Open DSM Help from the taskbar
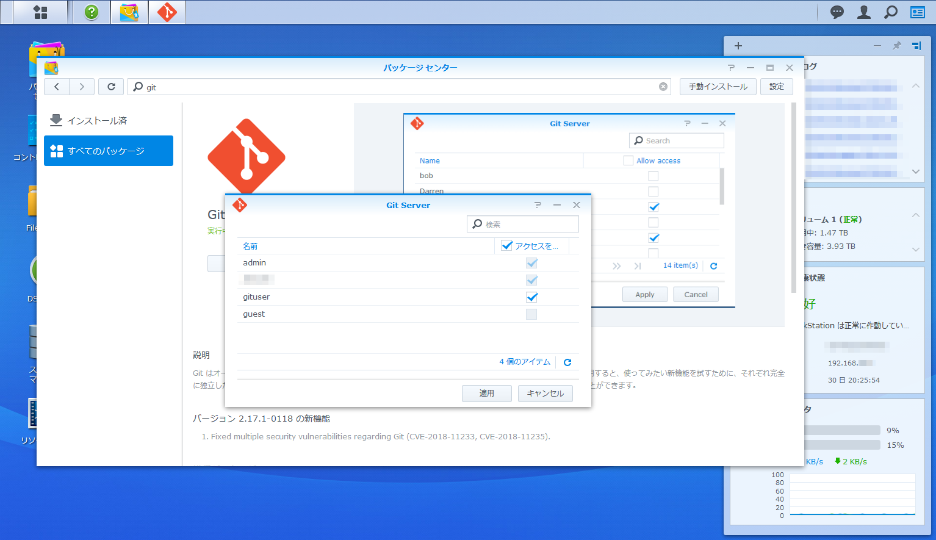Screen dimensions: 936x540 92,12
